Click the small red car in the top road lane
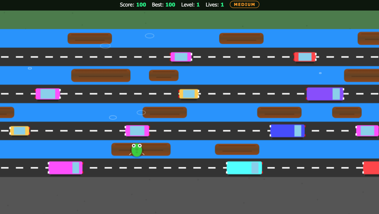 [x=305, y=57]
